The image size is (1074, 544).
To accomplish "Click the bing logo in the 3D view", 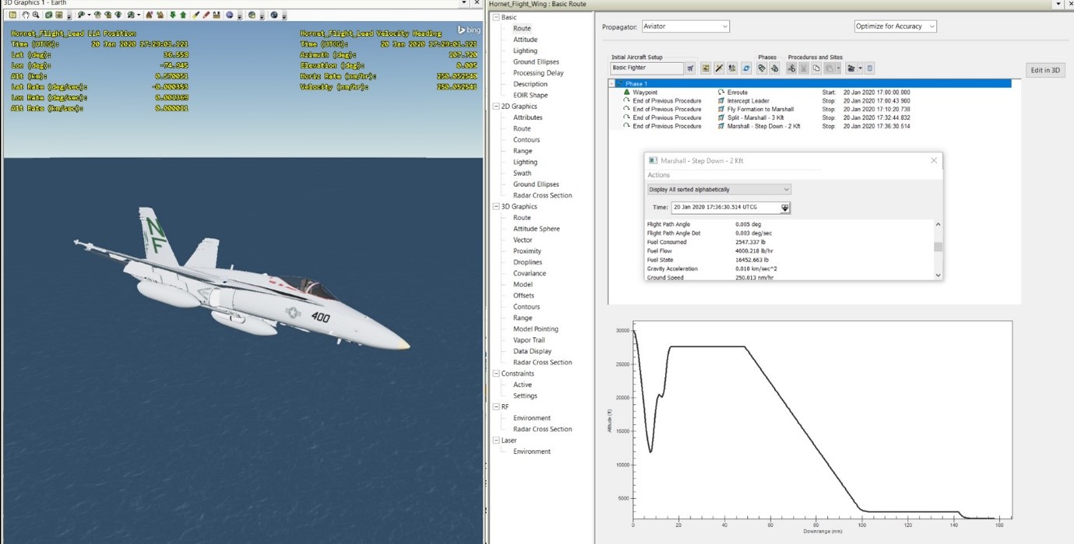I will 467,29.
